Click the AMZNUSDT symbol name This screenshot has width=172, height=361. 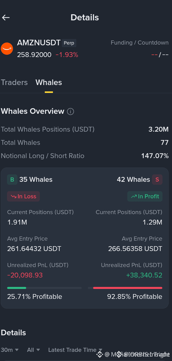point(39,43)
